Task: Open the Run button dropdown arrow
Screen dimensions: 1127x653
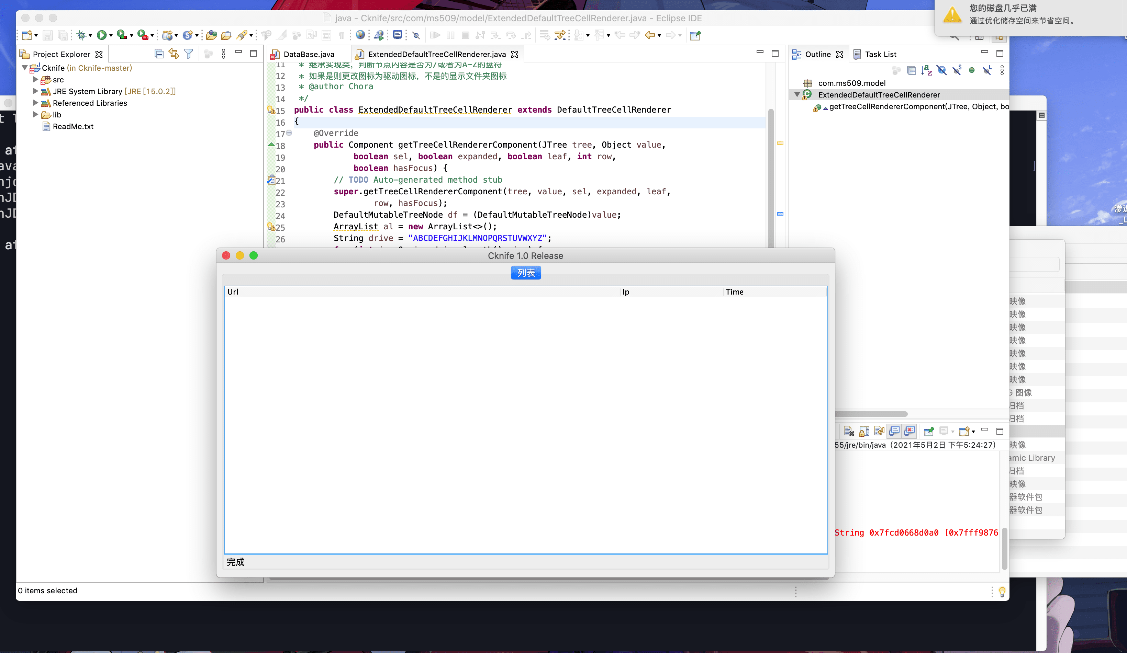Action: coord(111,36)
